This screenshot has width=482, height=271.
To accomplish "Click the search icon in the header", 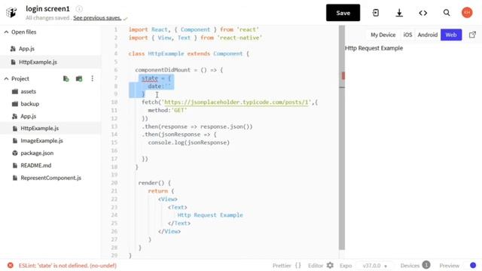I will (x=447, y=13).
